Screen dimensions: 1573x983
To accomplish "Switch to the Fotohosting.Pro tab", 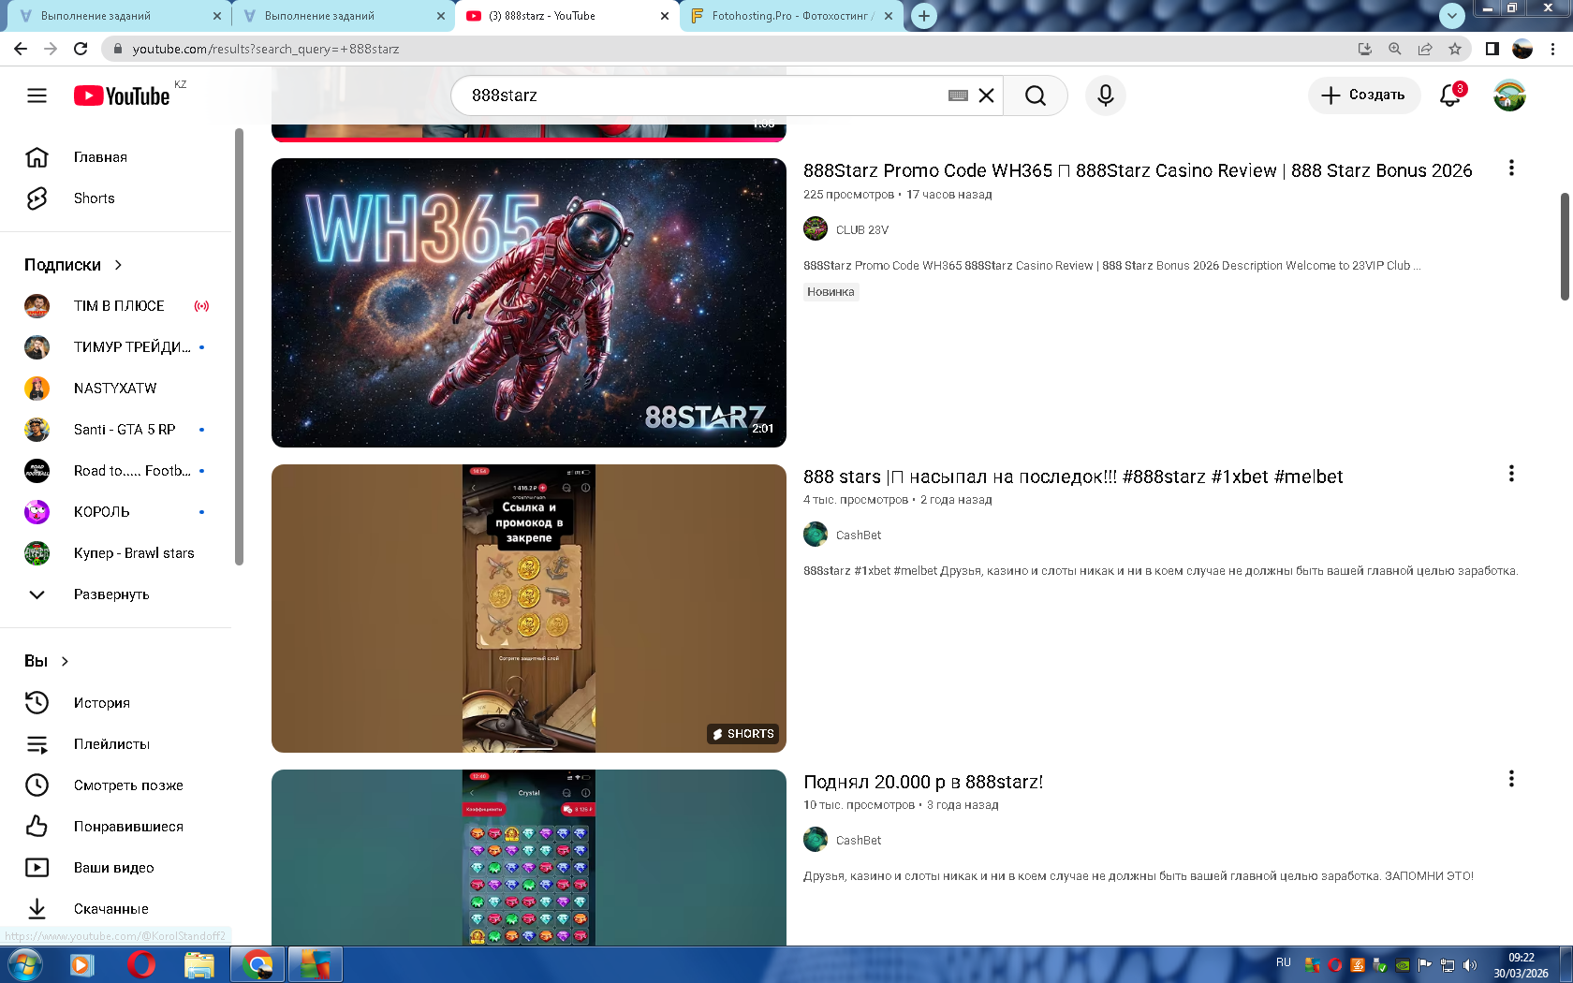I will pyautogui.click(x=791, y=16).
